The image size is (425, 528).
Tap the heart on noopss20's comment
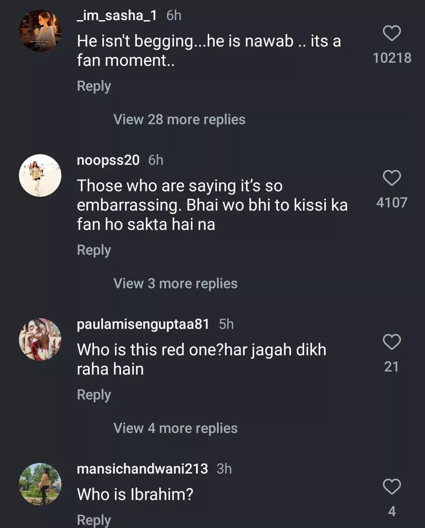point(392,178)
